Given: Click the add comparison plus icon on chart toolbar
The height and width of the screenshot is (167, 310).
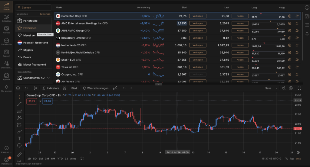Looking at the screenshot, I should 18,88.
